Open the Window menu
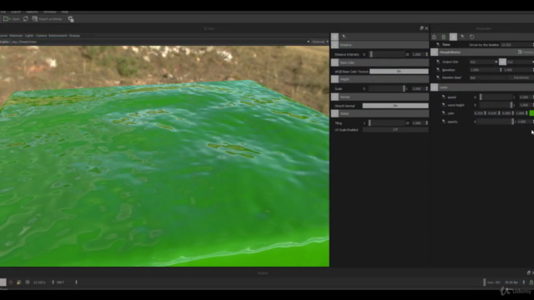This screenshot has width=534, height=300. click(x=50, y=12)
